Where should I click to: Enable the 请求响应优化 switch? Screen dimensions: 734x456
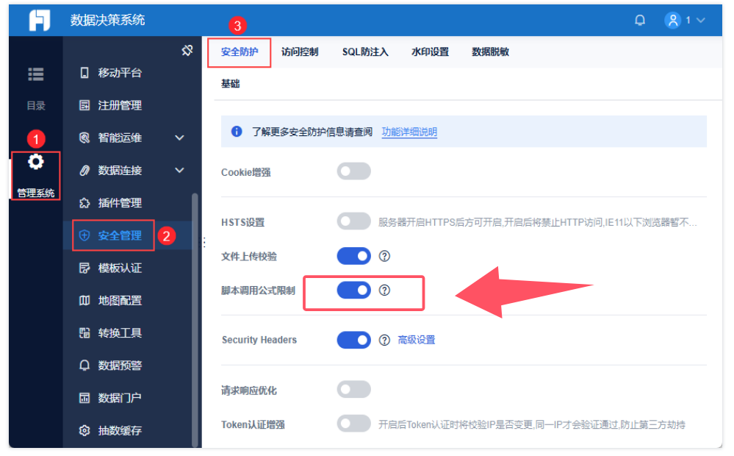pos(353,389)
